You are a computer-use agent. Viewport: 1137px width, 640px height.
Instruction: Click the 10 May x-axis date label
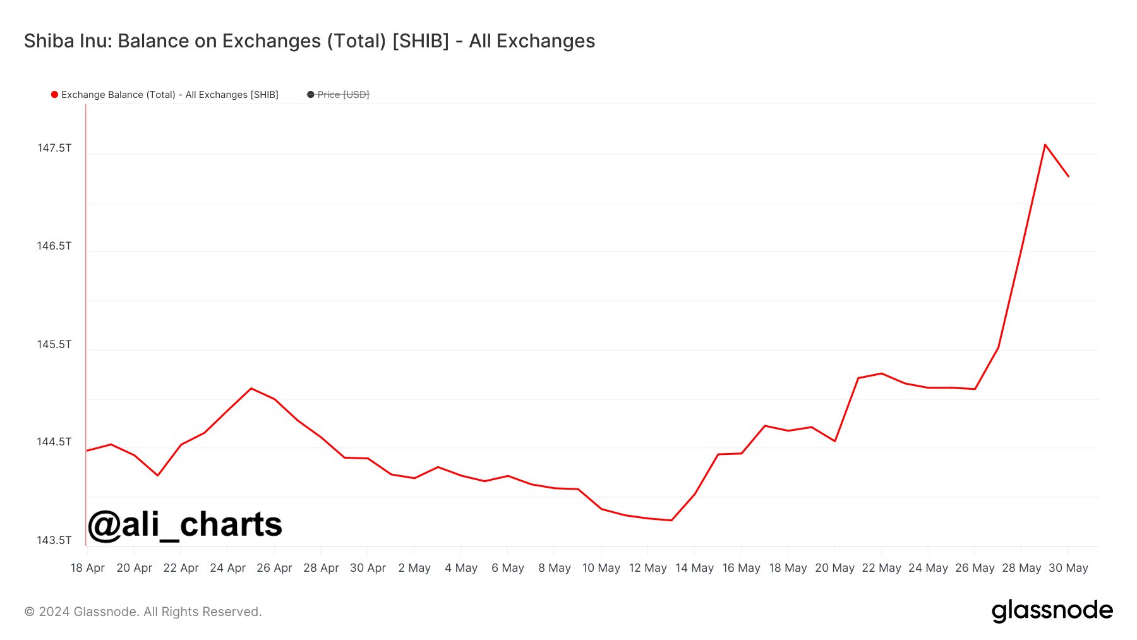pyautogui.click(x=601, y=568)
